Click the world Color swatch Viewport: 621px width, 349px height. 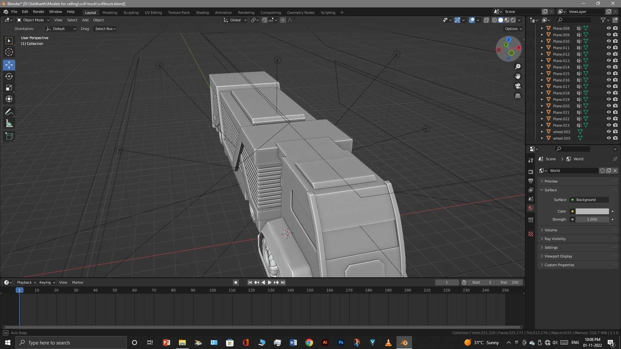[592, 211]
